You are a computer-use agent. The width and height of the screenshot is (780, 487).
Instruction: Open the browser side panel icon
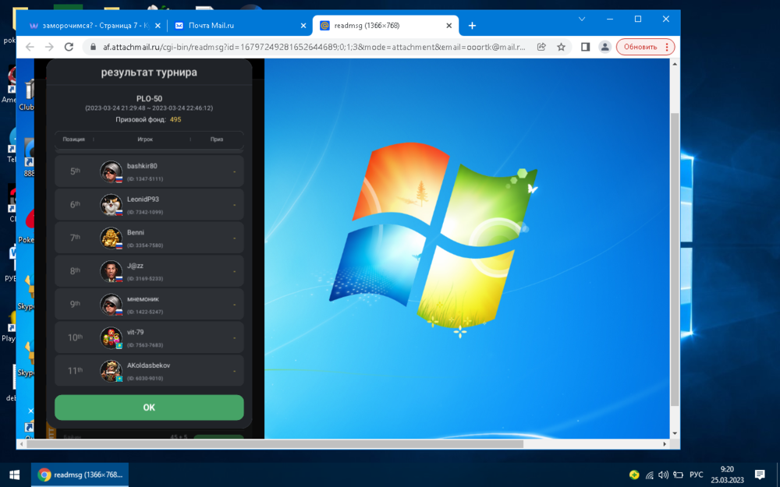(x=585, y=47)
